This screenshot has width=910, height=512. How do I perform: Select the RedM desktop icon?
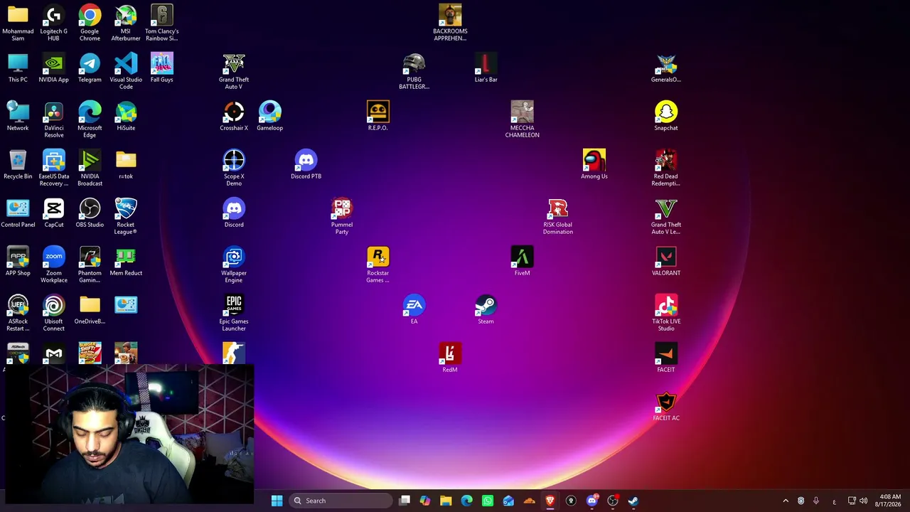click(x=450, y=358)
